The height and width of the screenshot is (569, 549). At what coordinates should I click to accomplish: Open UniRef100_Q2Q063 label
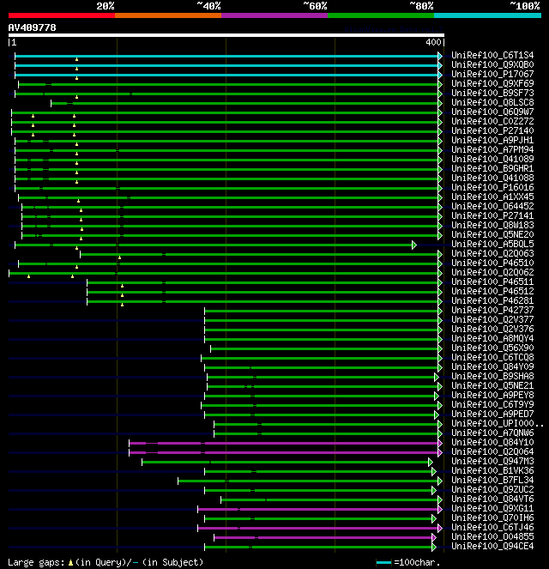[x=492, y=253]
